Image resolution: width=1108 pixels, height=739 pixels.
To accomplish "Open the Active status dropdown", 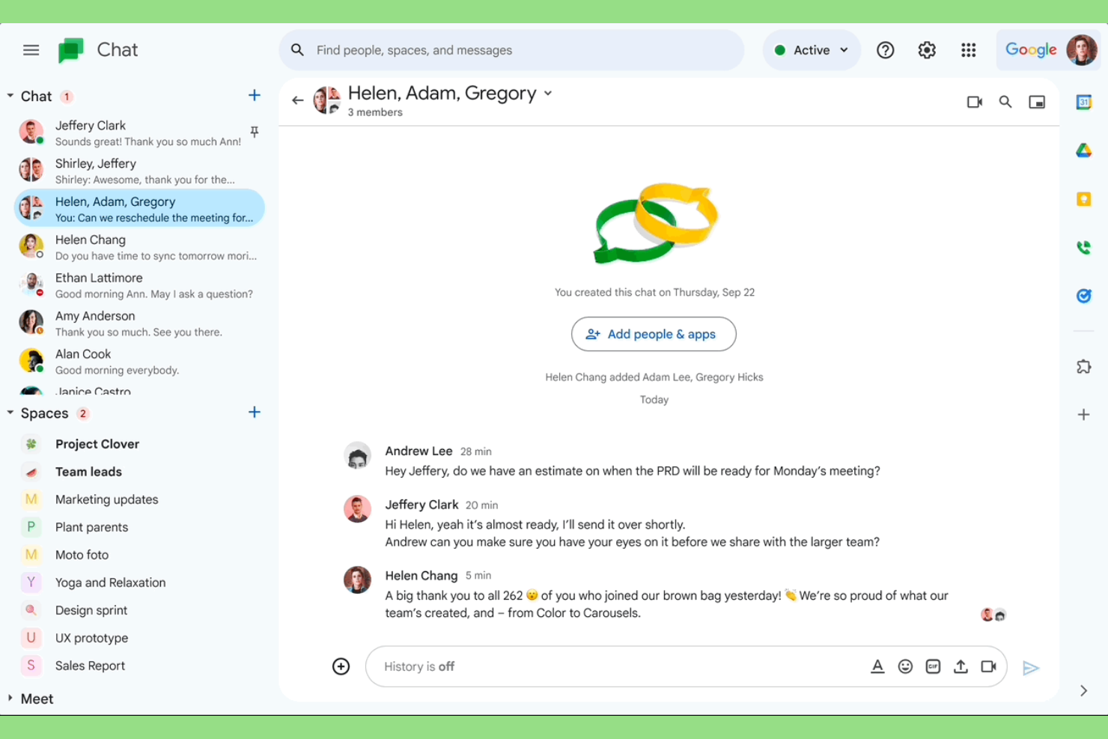I will (812, 49).
